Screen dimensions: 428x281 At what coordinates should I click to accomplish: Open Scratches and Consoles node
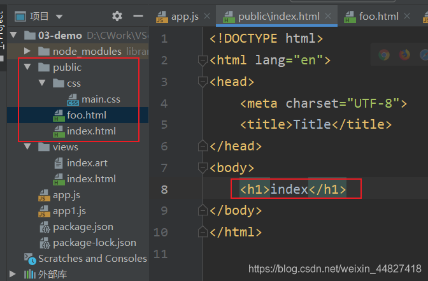(92, 259)
